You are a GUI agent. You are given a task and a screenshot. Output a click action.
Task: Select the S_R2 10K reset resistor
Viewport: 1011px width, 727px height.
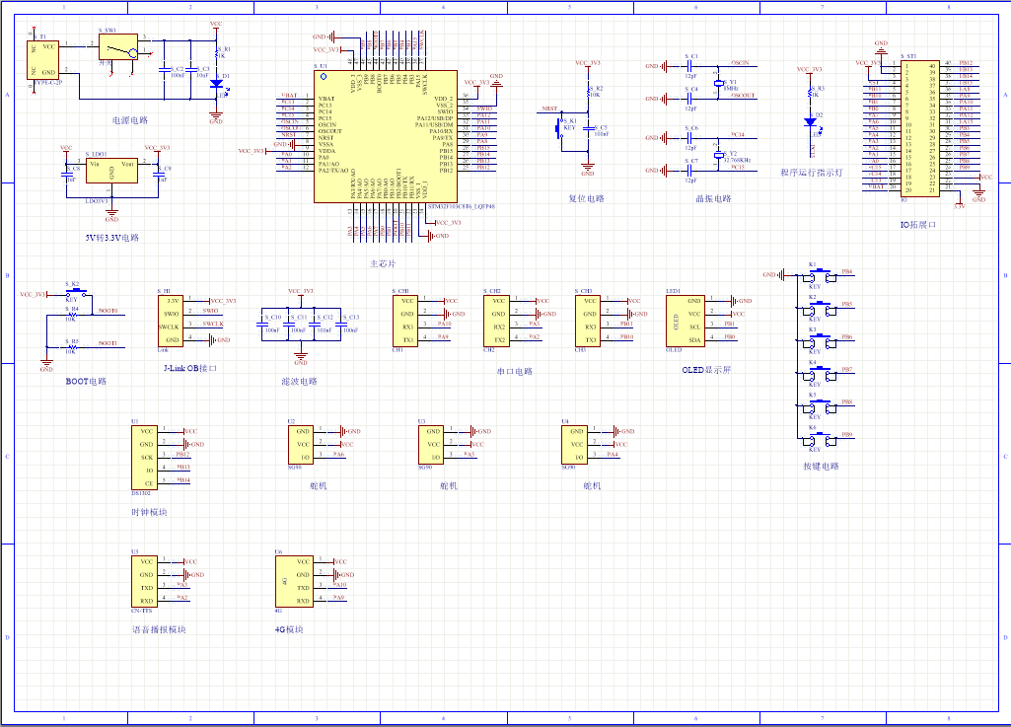pos(588,92)
